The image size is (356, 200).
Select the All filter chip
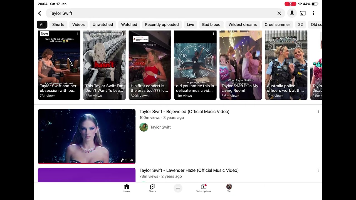[42, 24]
